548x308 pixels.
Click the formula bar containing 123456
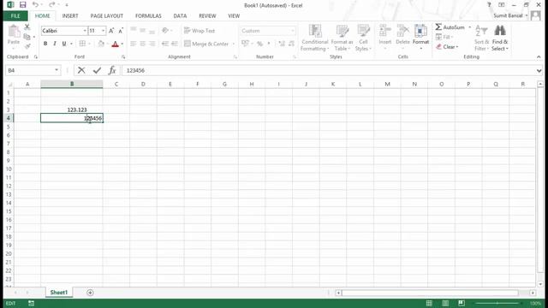(328, 70)
